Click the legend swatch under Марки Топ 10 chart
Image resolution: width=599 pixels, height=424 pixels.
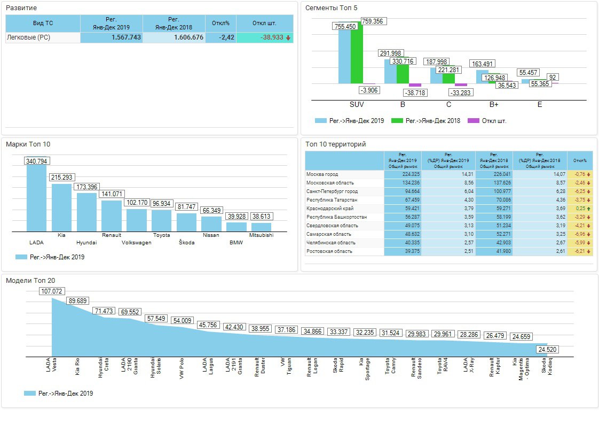pos(21,257)
